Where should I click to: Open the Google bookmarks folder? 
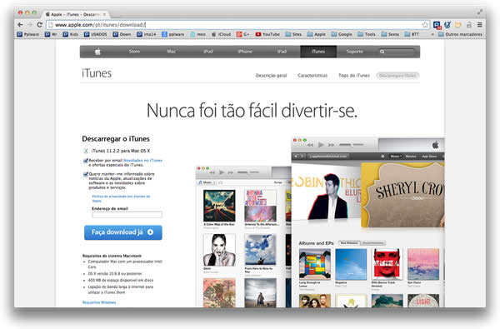click(x=342, y=34)
